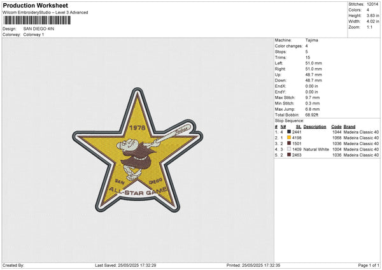Click the stitch count '12014'
The width and height of the screenshot is (382, 270).
tap(372, 4)
